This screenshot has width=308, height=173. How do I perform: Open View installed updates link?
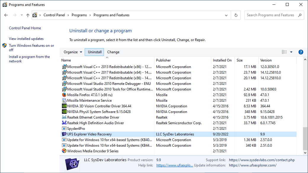(x=26, y=39)
